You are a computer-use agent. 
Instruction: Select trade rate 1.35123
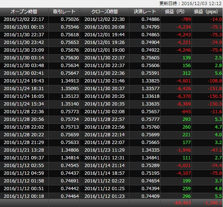coord(70,96)
